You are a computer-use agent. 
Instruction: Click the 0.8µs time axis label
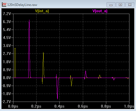tap(106, 106)
